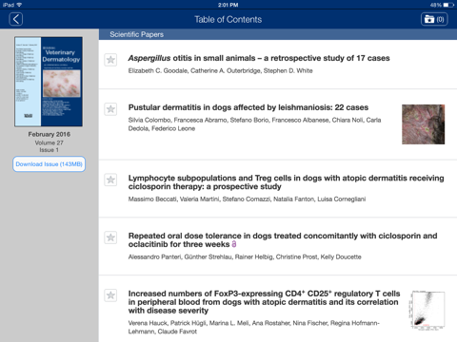Open Aspergillus otitis in small animals paper
Viewport: 457px width, 342px height.
click(x=259, y=58)
